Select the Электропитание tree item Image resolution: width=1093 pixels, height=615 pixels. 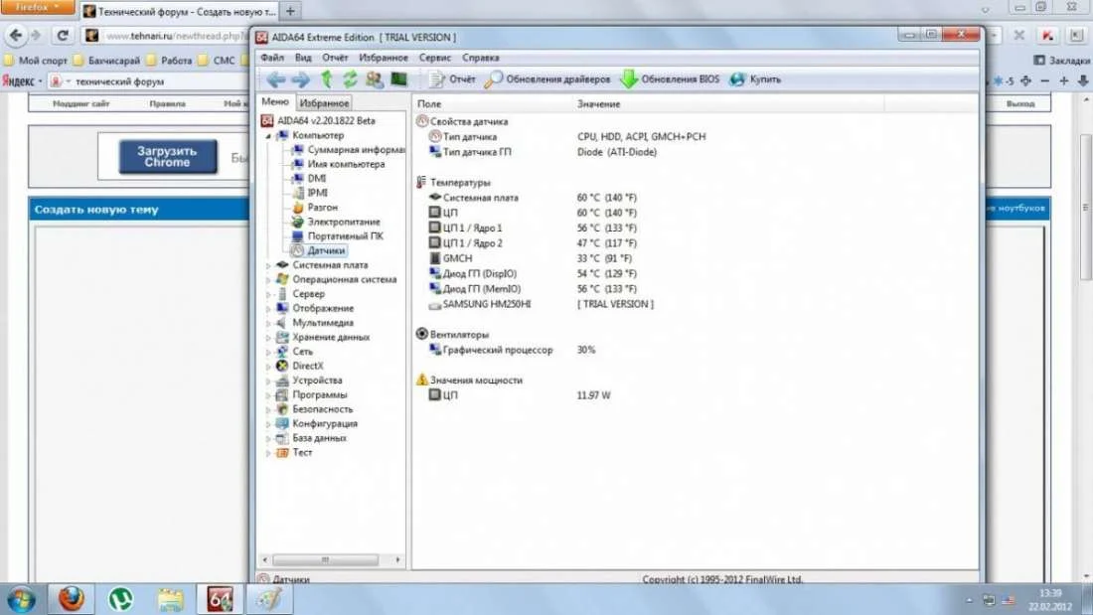[336, 222]
